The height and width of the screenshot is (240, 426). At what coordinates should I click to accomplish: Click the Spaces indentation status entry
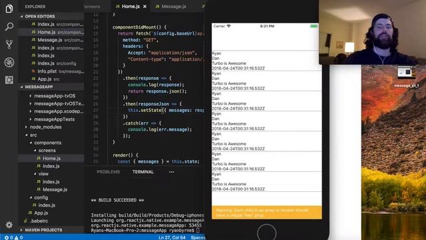pos(198,237)
